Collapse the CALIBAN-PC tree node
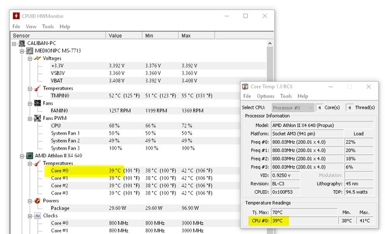 click(14, 44)
